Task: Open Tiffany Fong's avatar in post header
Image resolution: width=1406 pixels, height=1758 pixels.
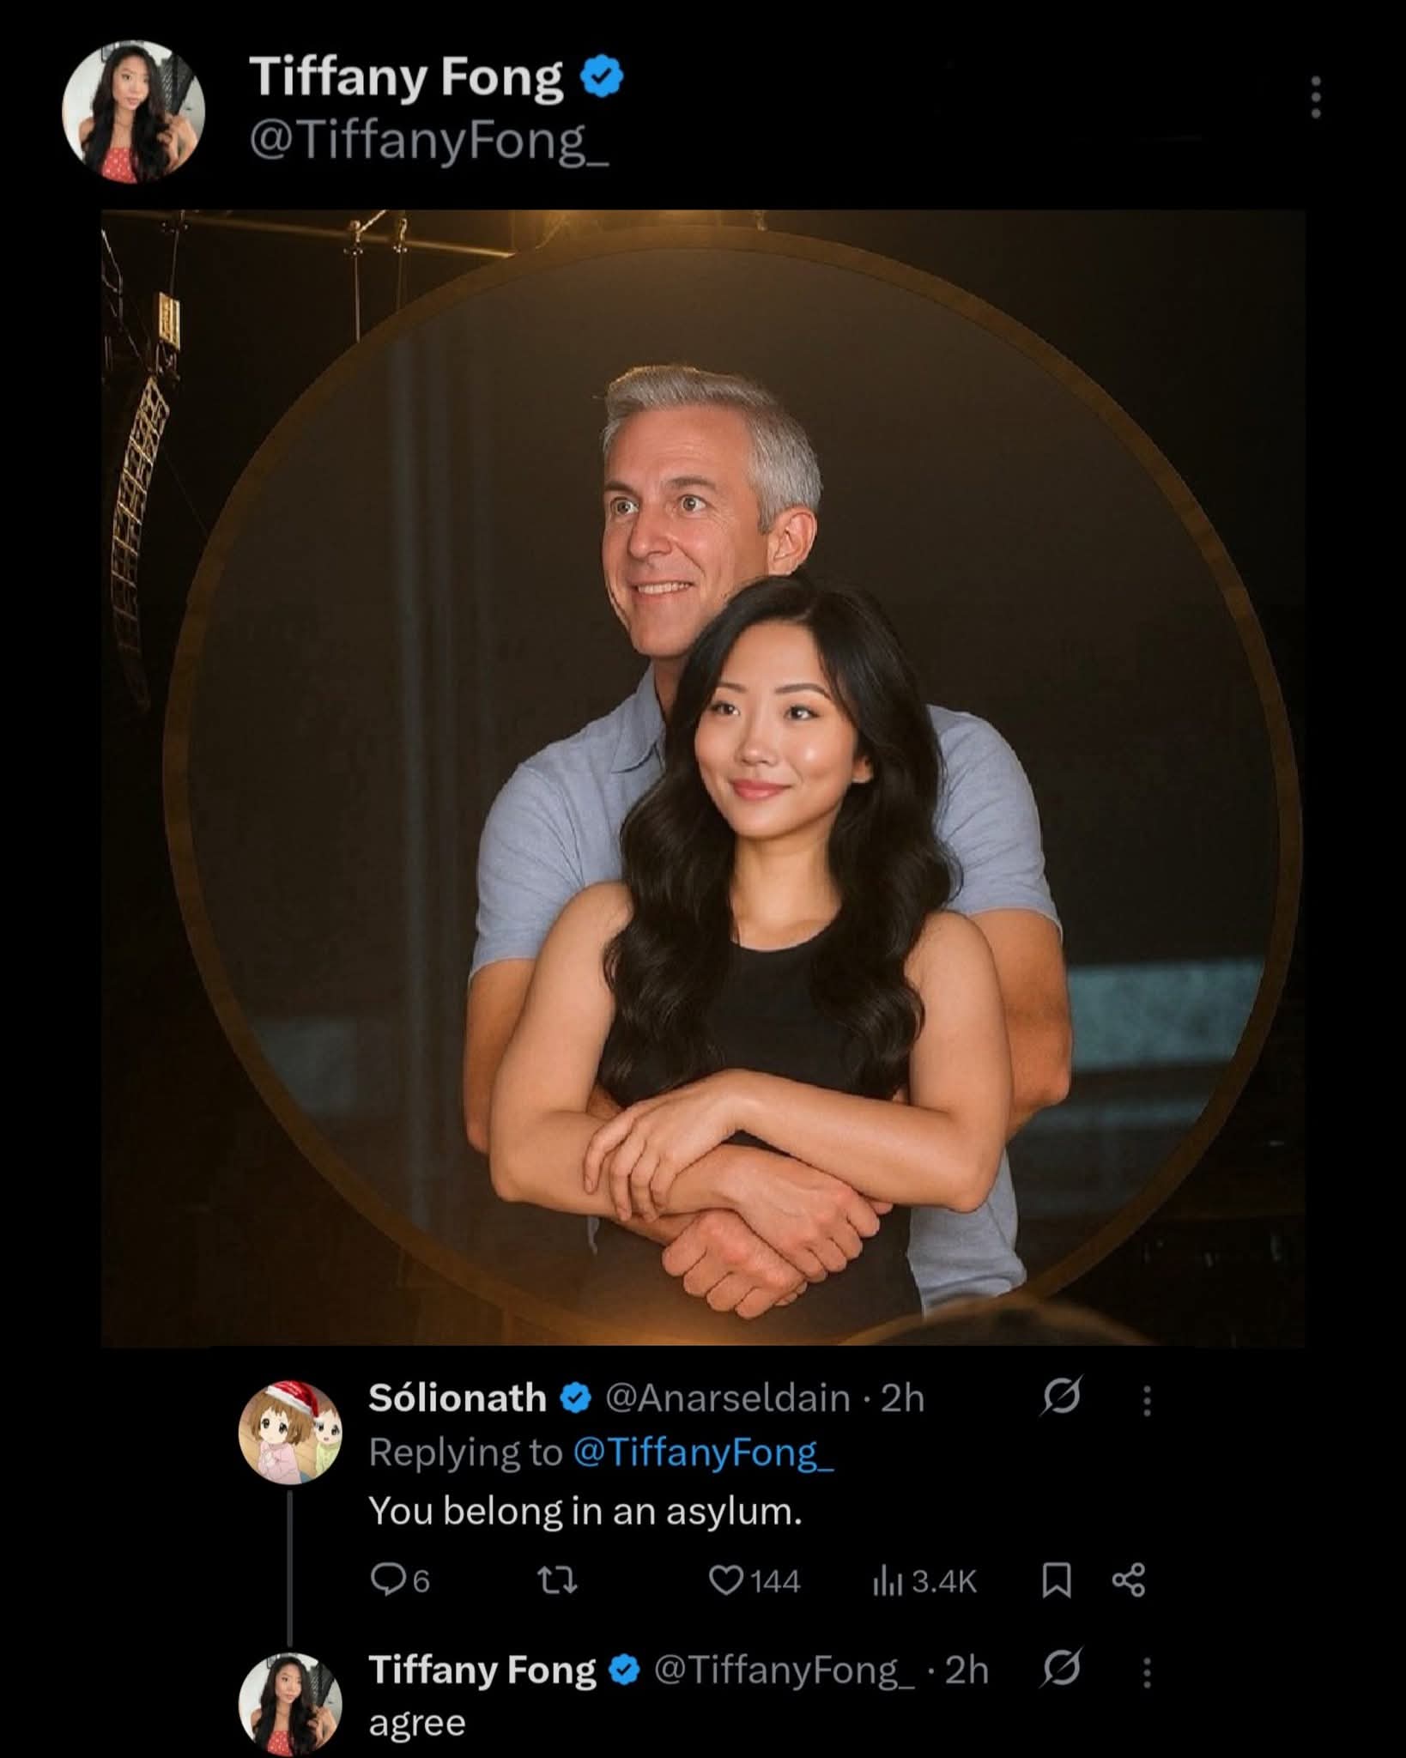Action: (x=134, y=111)
